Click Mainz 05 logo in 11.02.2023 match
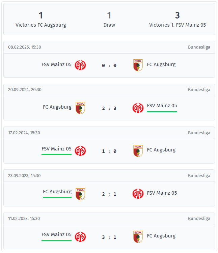Image resolution: width=218 pixels, height=253 pixels. pos(80,237)
